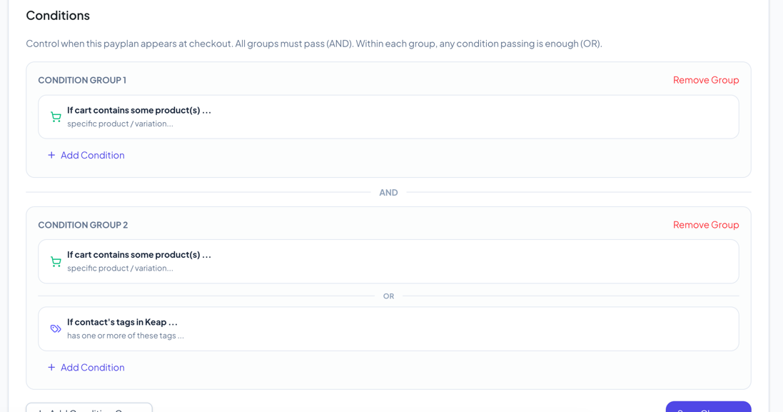Open the cart product condition in Group 1

[388, 117]
